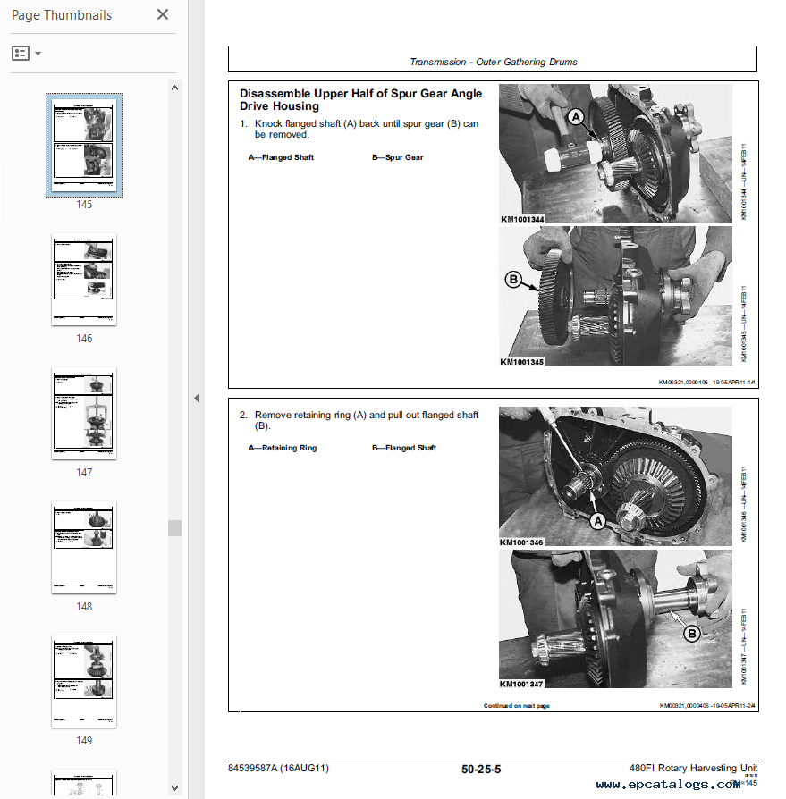This screenshot has width=786, height=799.
Task: Click the 'Continued on next page' note
Action: (516, 706)
